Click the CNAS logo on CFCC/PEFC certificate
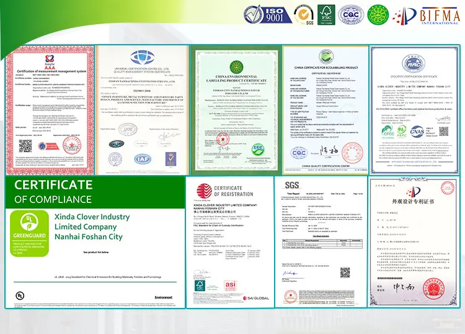Image resolution: width=465 pixels, height=334 pixels. point(417,132)
